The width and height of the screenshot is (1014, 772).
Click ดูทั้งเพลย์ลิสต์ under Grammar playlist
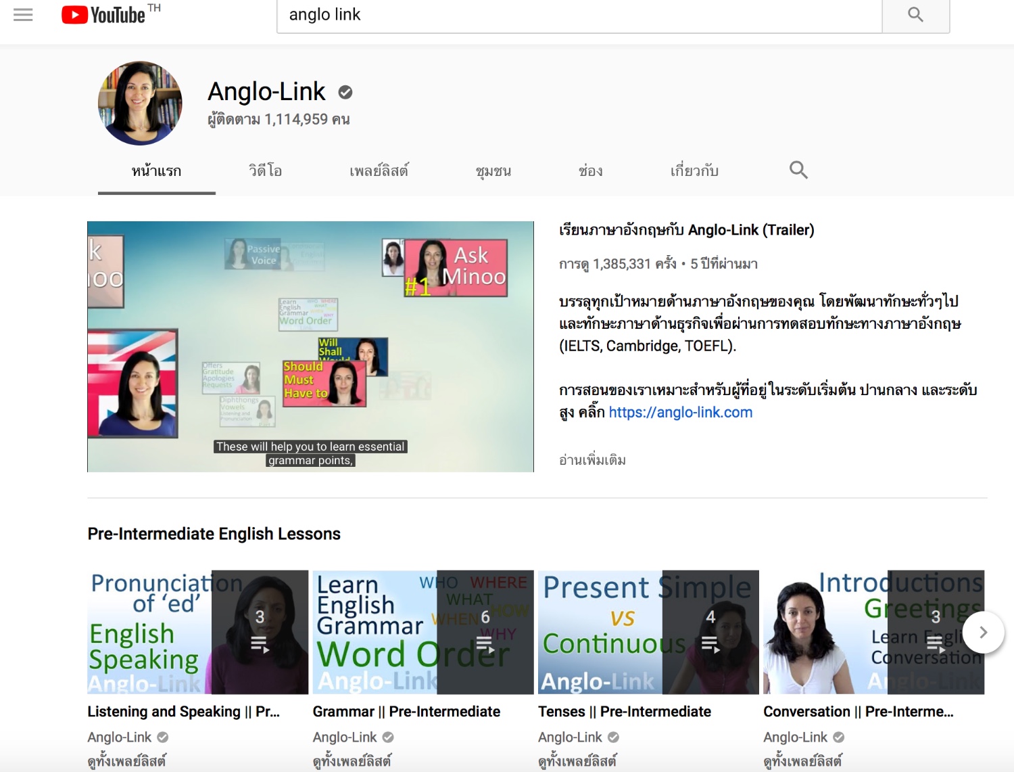tap(352, 761)
